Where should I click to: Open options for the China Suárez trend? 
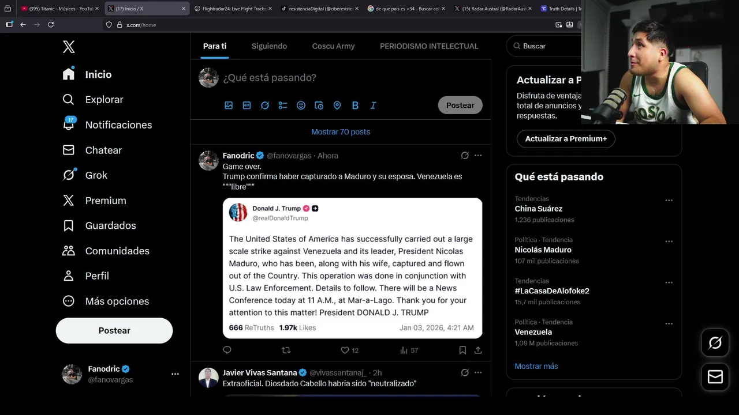pyautogui.click(x=669, y=201)
